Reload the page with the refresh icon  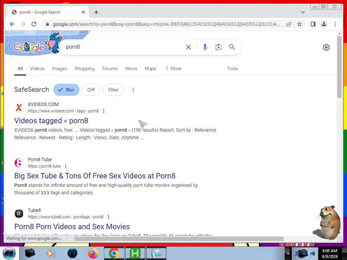pyautogui.click(x=34, y=24)
